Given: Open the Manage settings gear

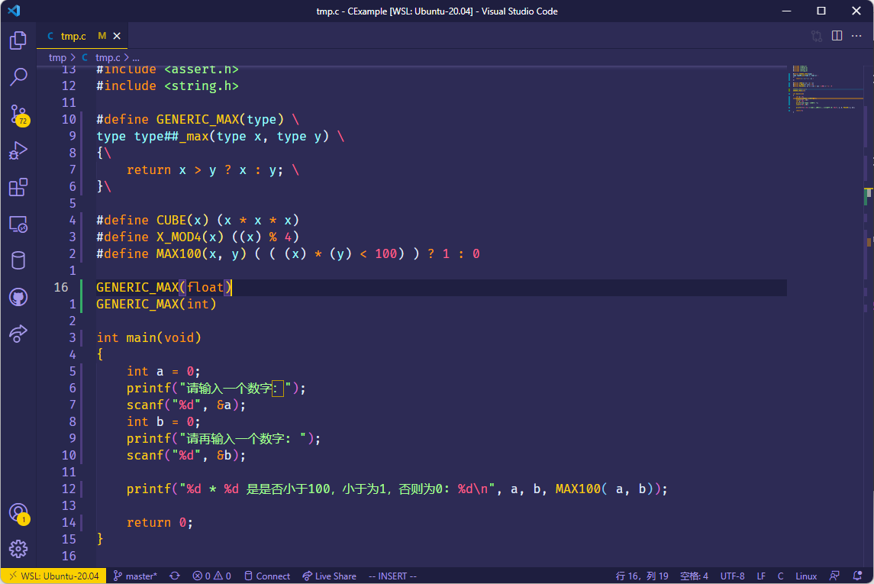Looking at the screenshot, I should [x=18, y=549].
